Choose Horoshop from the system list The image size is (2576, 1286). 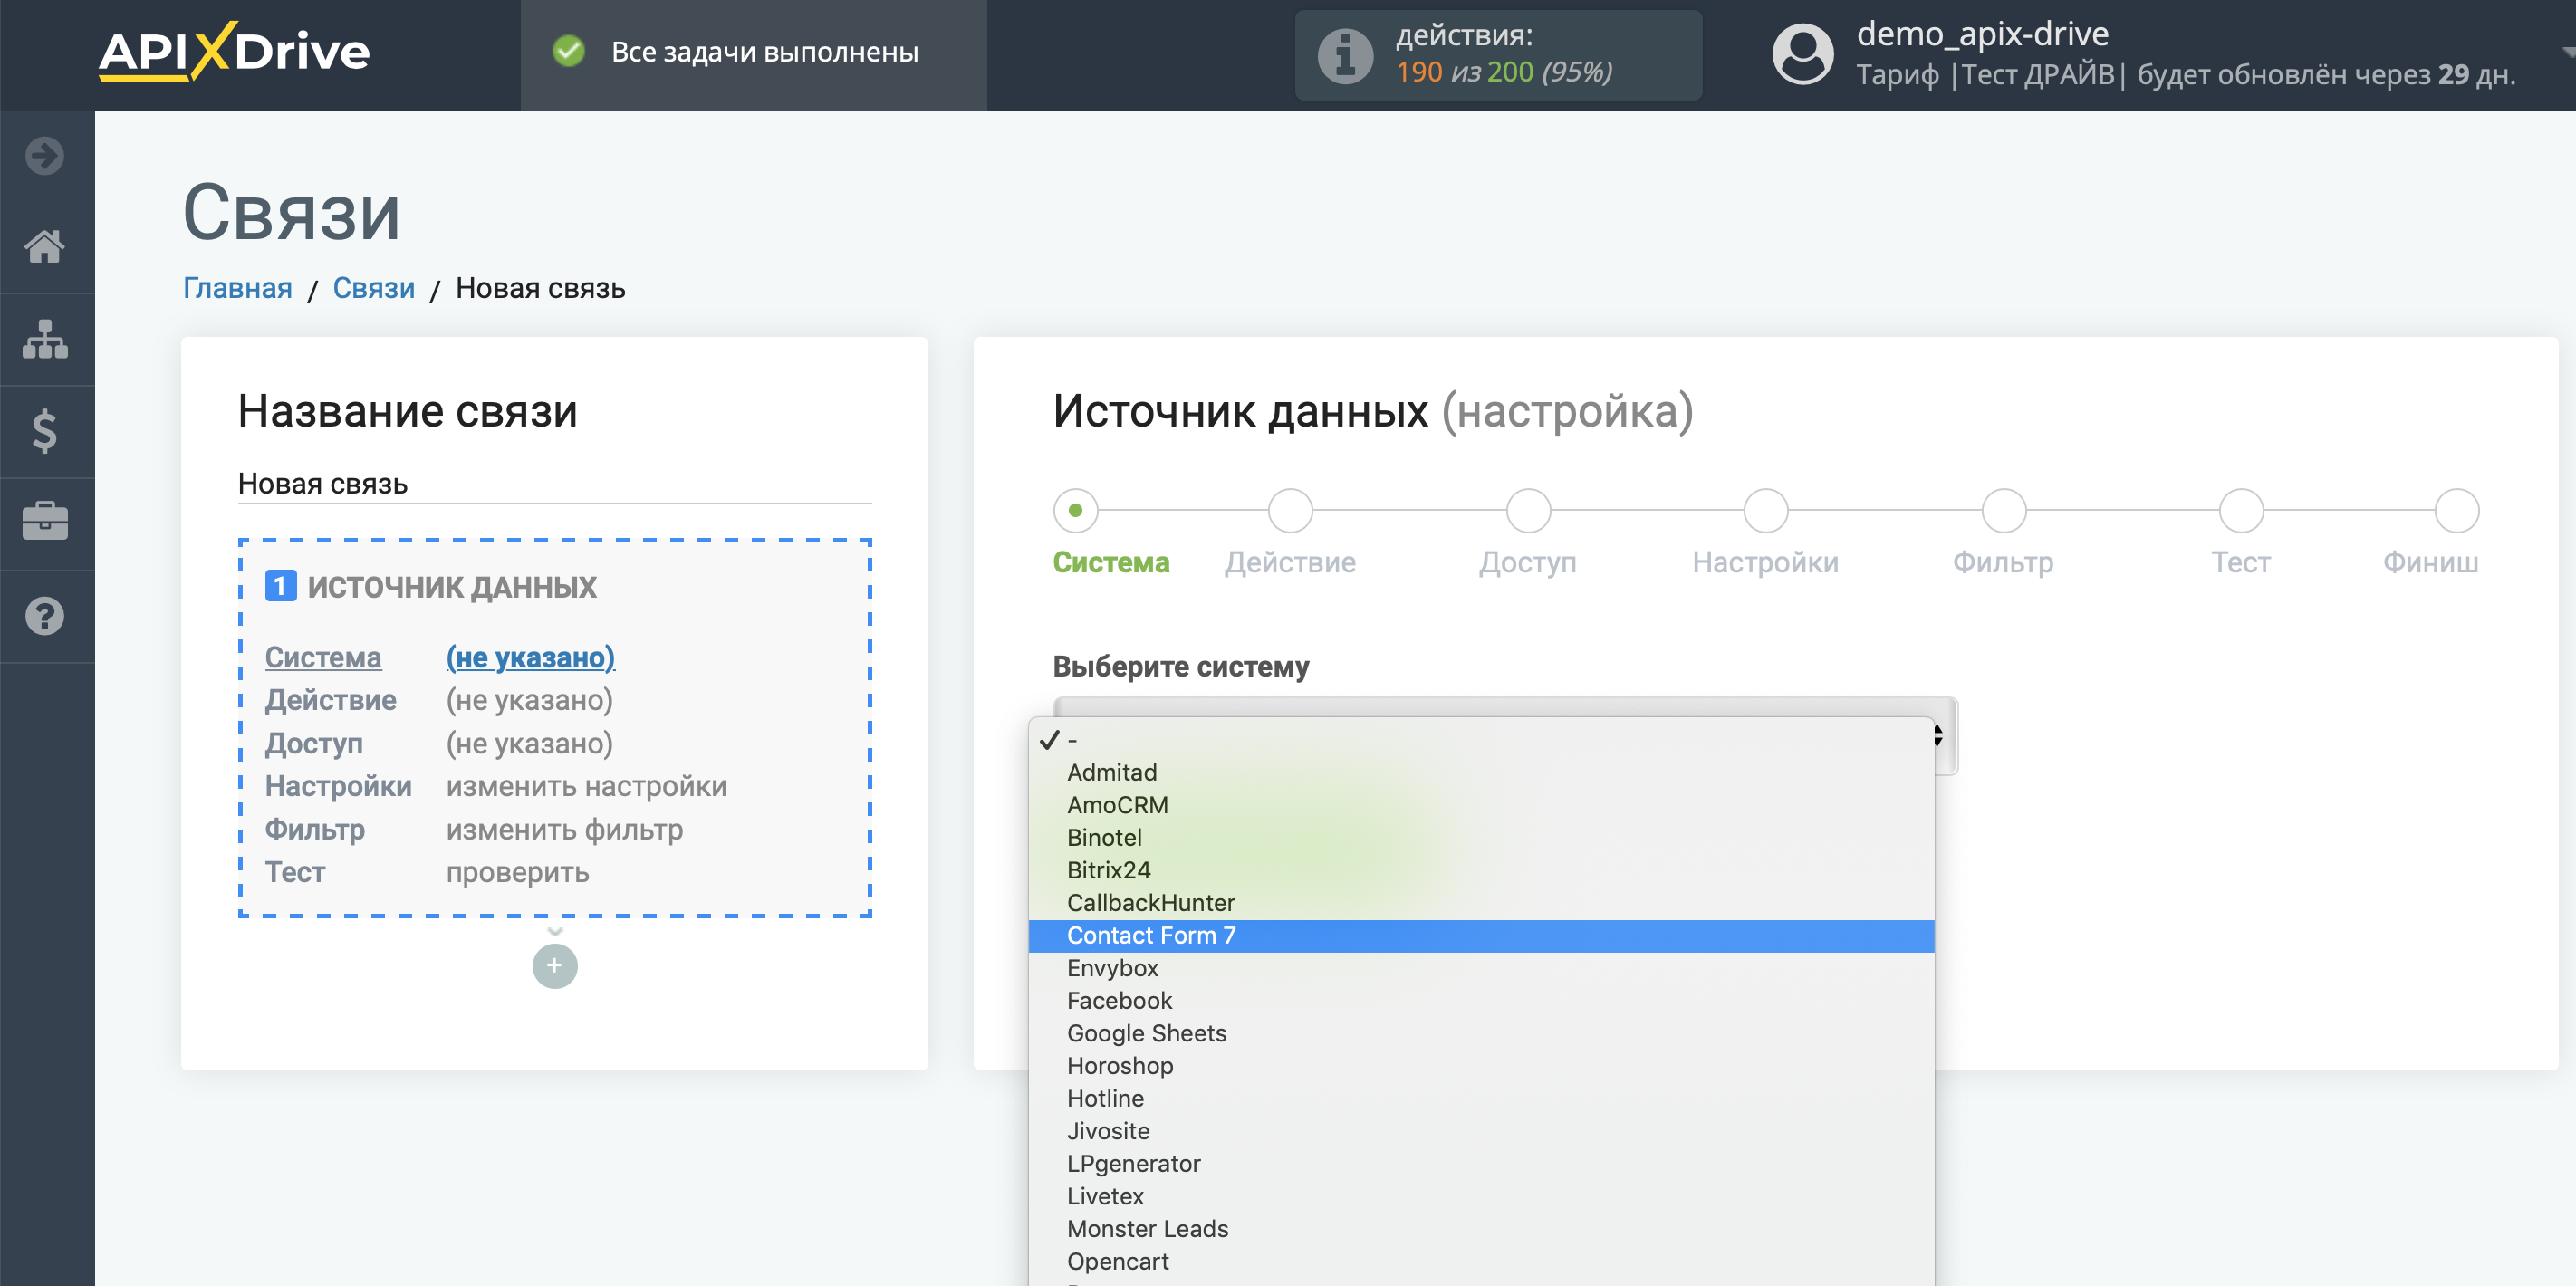(x=1481, y=1066)
